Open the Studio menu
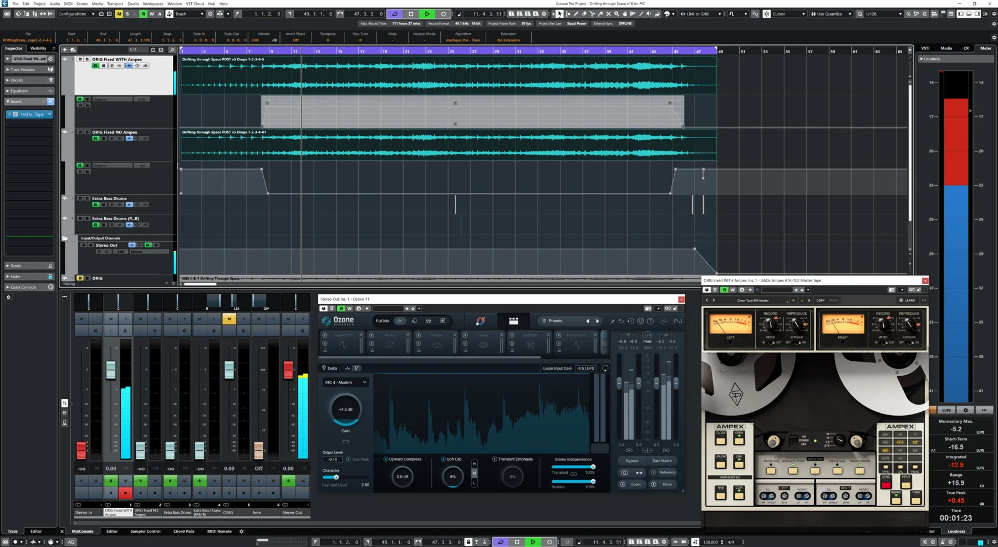This screenshot has width=998, height=547. tap(133, 3)
